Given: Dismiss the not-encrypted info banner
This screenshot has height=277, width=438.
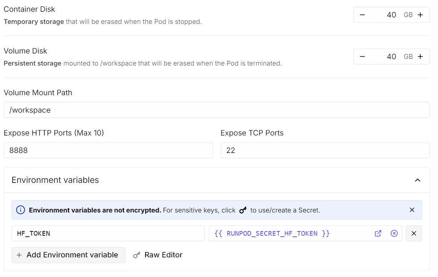Looking at the screenshot, I should coord(412,210).
